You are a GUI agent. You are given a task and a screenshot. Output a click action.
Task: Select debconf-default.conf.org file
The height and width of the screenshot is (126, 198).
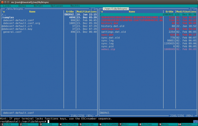tap(49, 23)
